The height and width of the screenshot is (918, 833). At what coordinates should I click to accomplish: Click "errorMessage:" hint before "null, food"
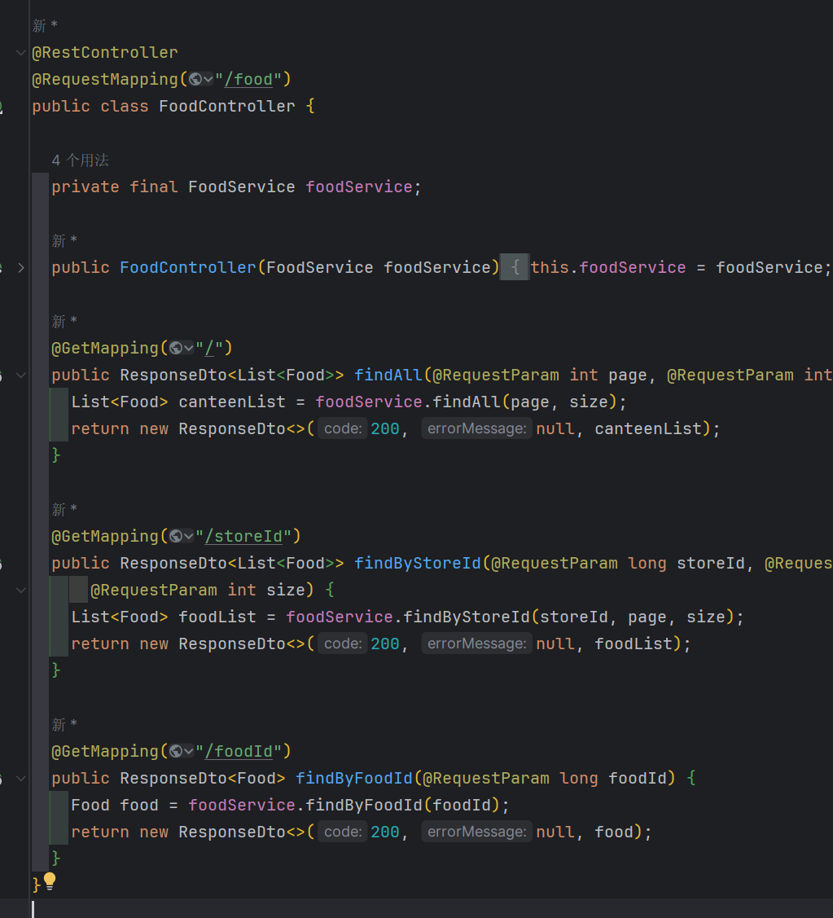476,832
